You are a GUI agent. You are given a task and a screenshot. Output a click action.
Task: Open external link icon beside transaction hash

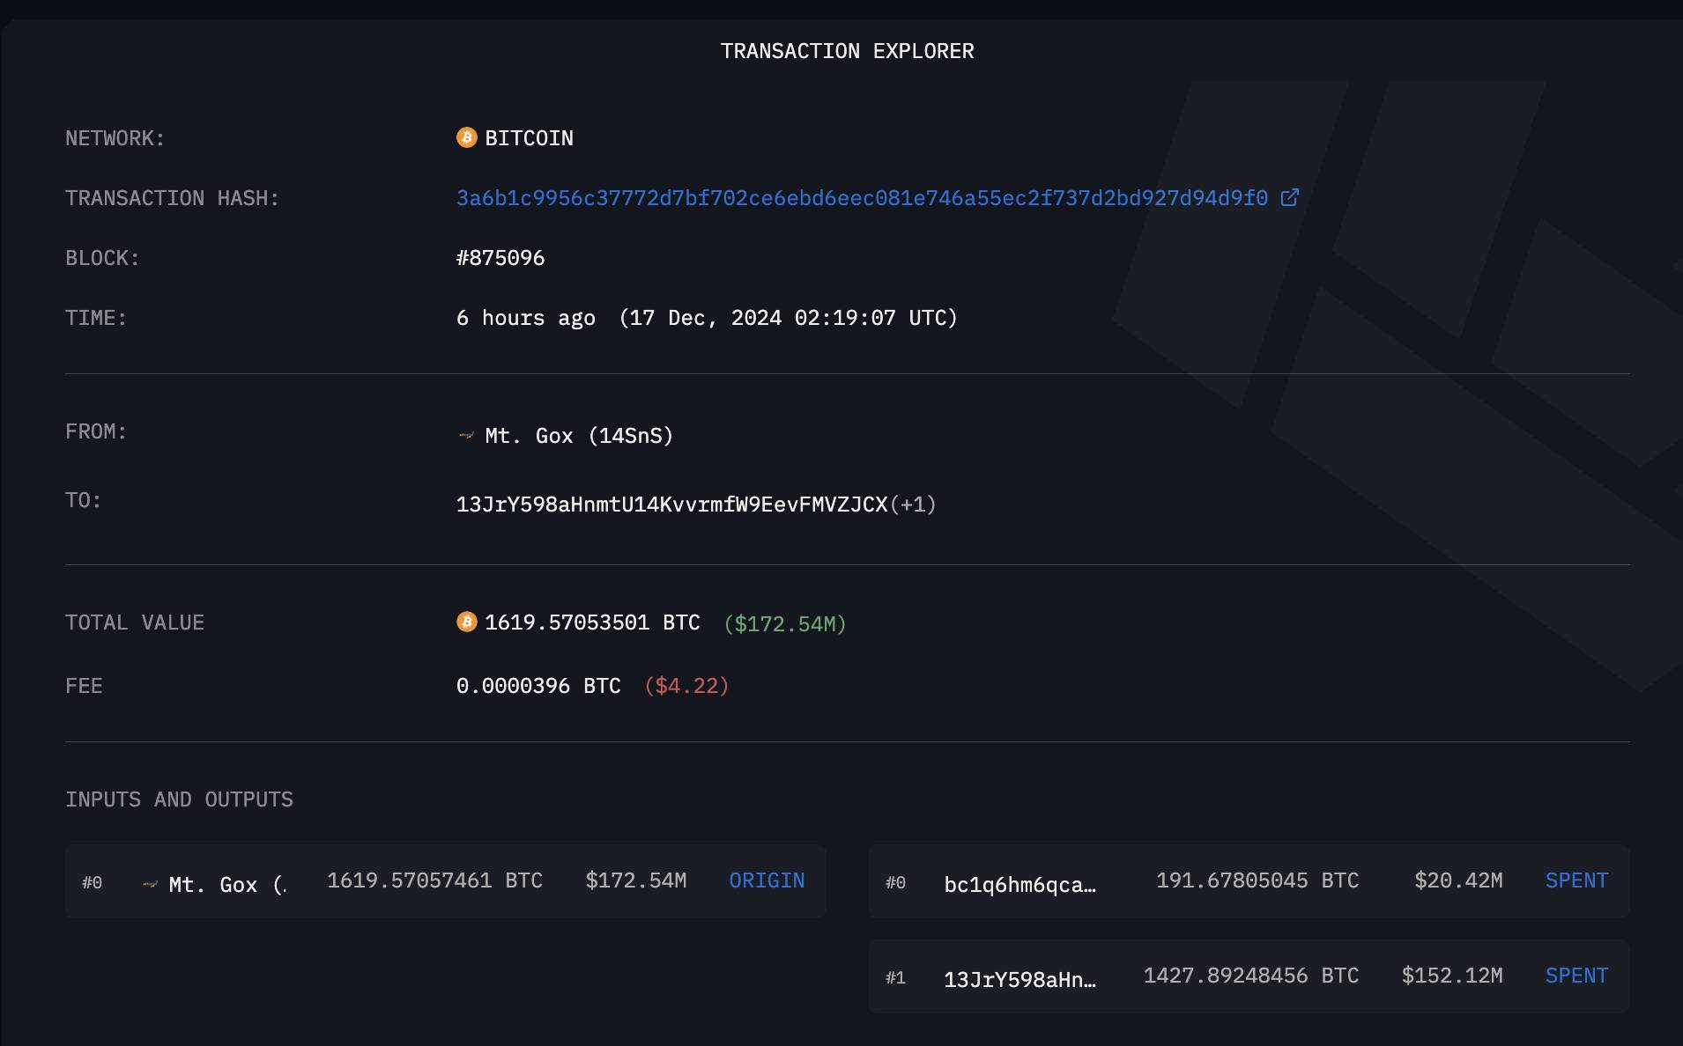pyautogui.click(x=1289, y=197)
